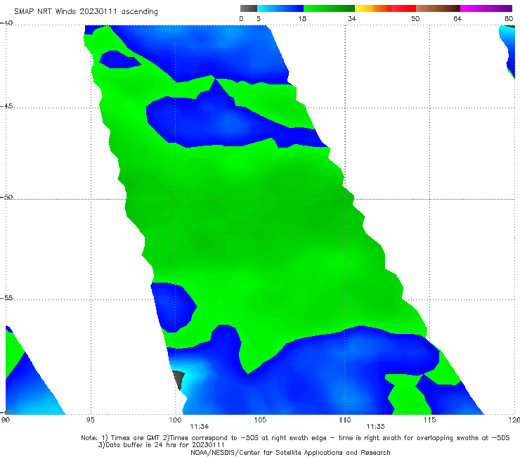Click the dark gray low-wind patch near 100 longitude
The height and width of the screenshot is (457, 520).
(x=178, y=380)
